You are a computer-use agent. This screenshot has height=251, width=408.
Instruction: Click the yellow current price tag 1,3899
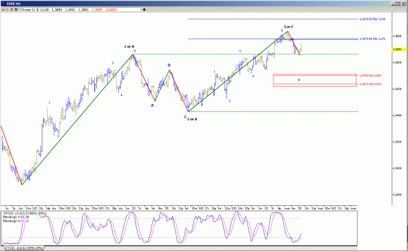[400, 49]
